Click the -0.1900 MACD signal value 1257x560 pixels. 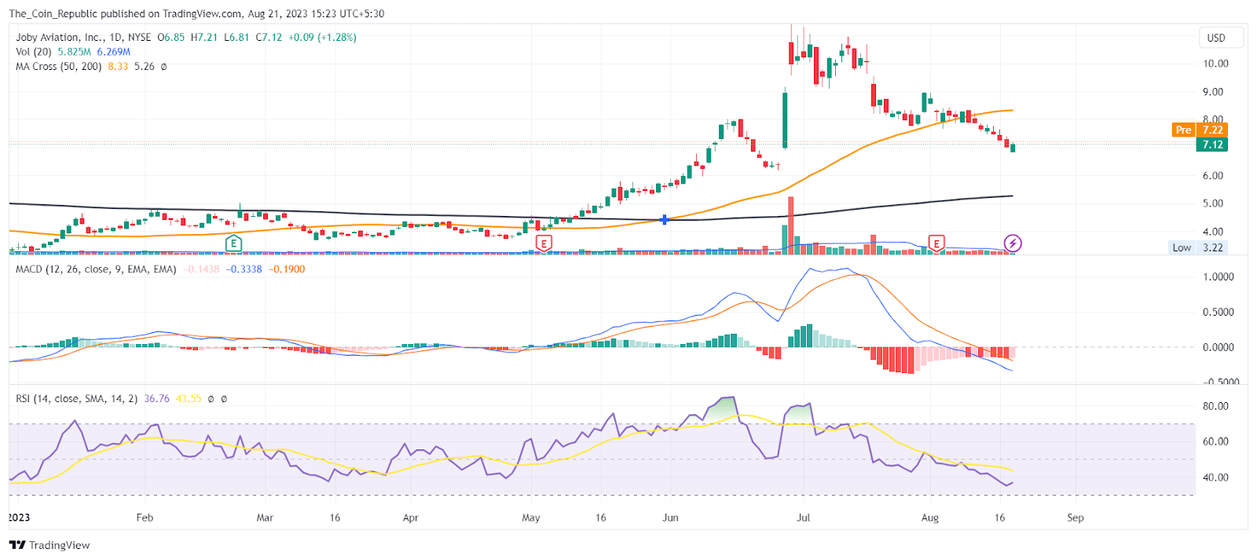pyautogui.click(x=287, y=269)
